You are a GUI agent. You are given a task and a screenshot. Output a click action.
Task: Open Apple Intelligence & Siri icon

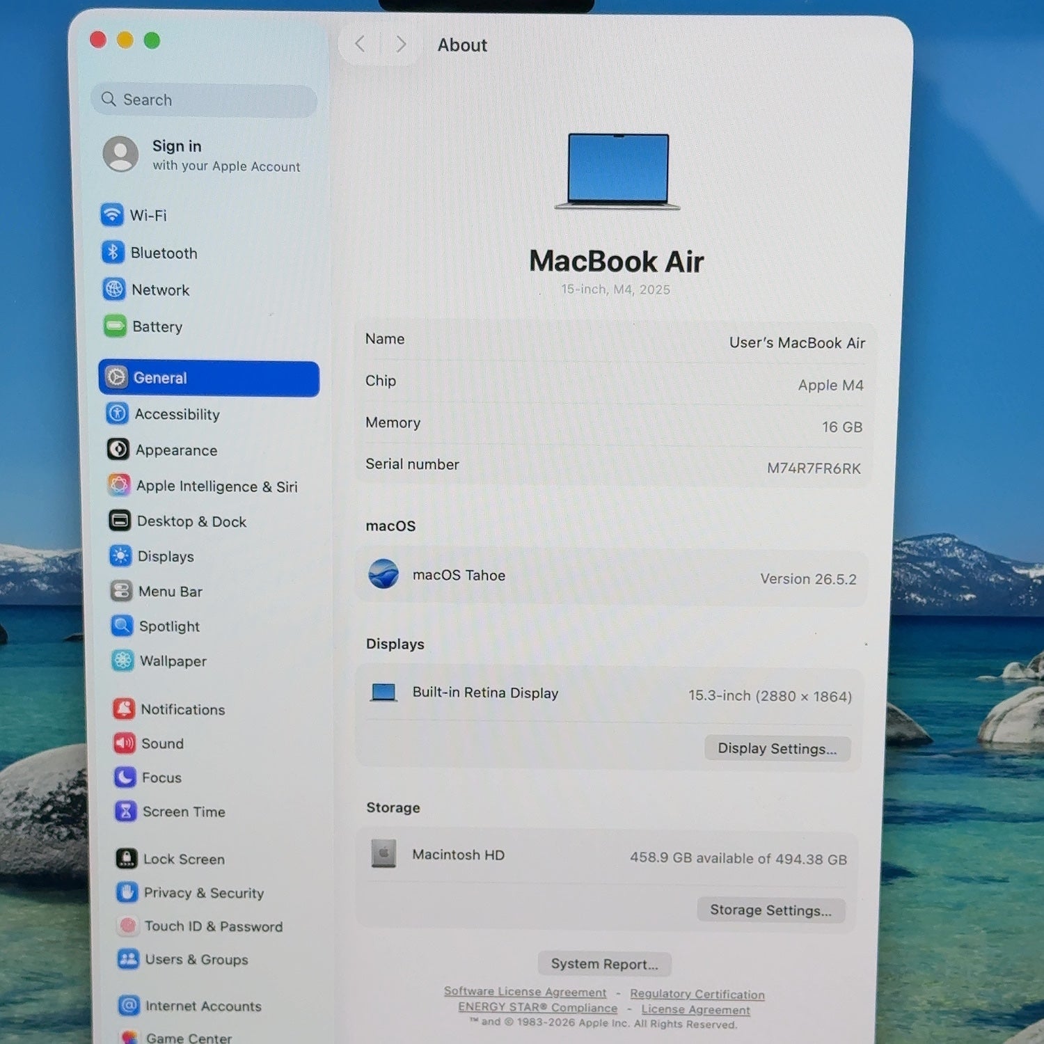(x=119, y=485)
